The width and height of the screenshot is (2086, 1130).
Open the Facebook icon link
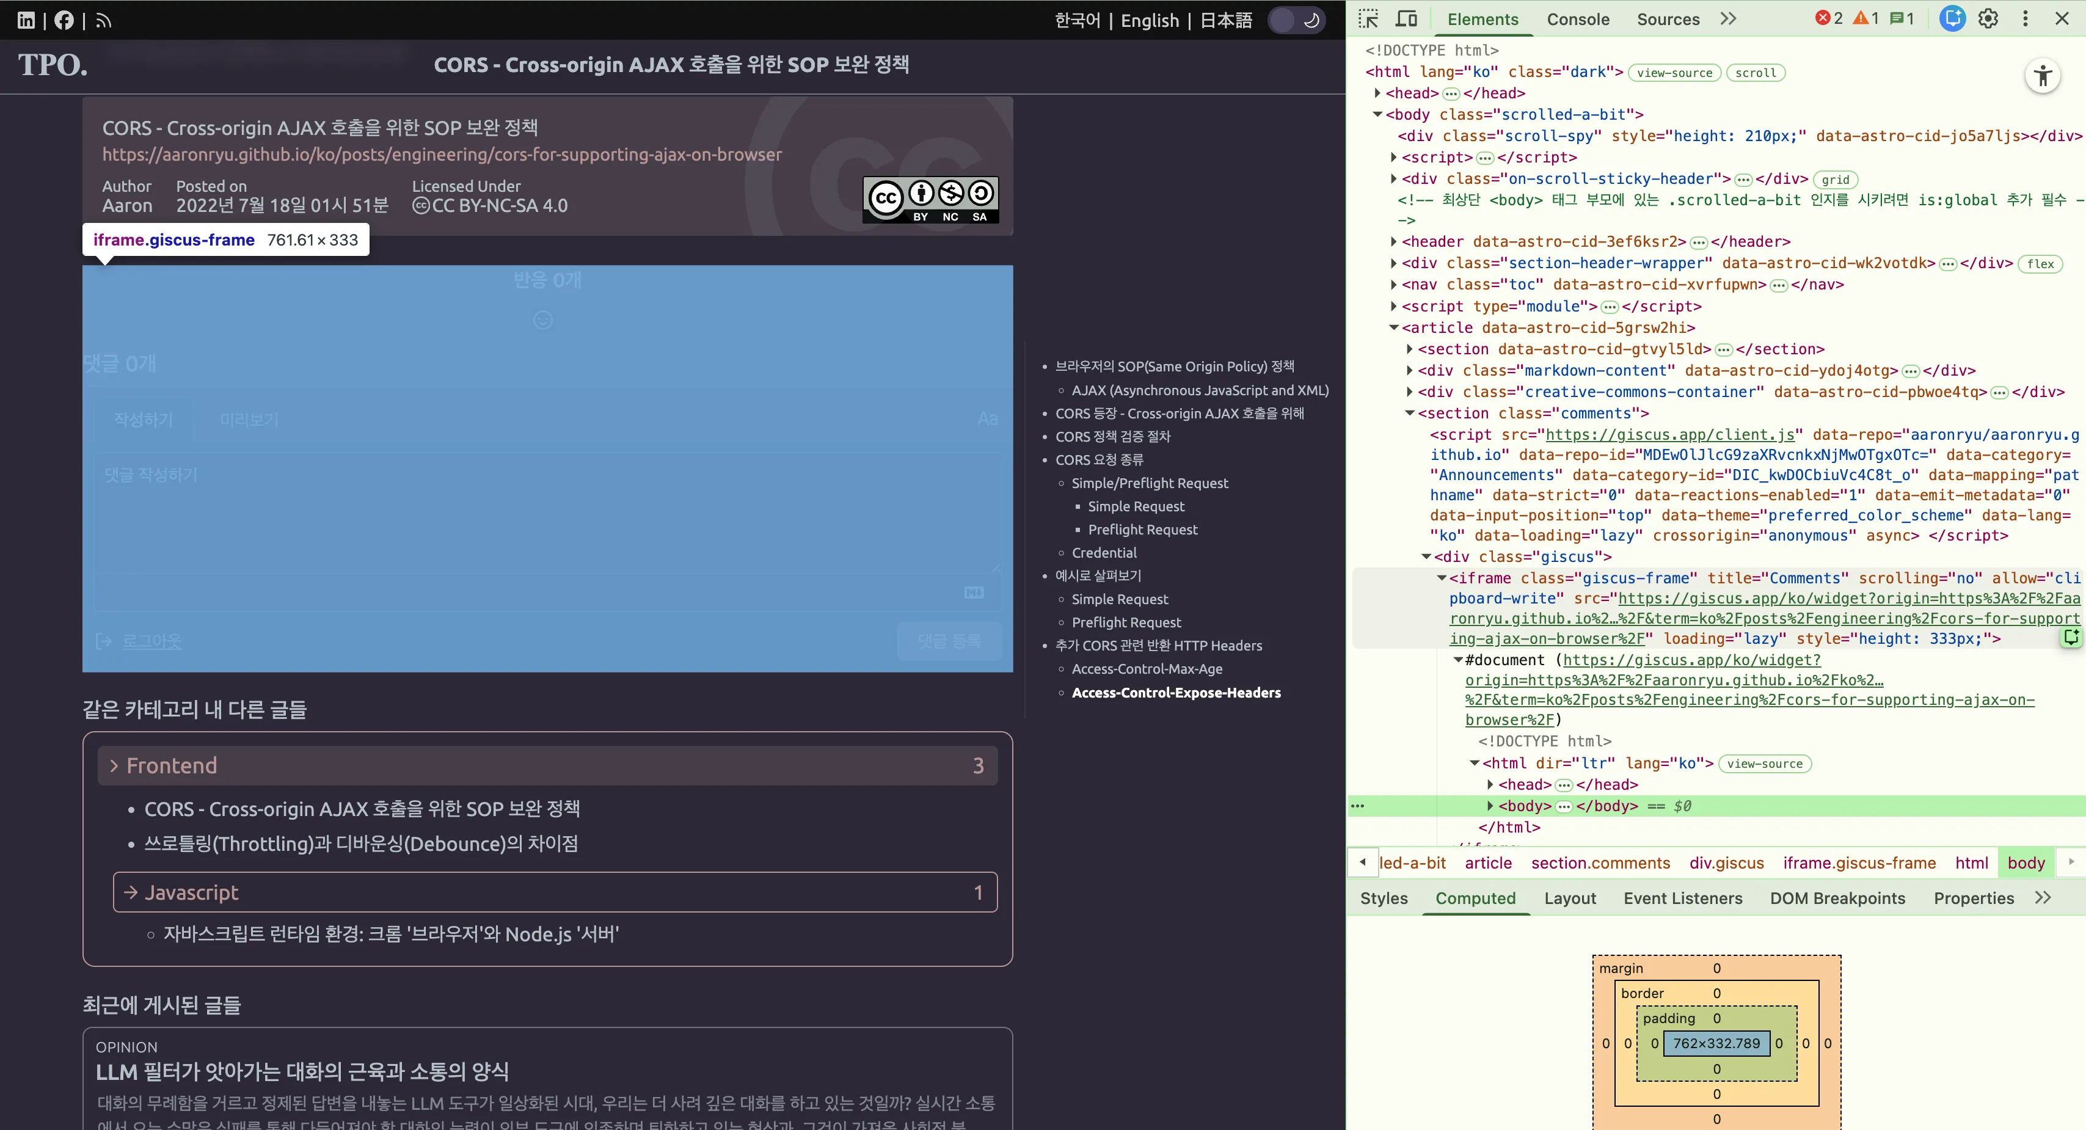pyautogui.click(x=64, y=20)
